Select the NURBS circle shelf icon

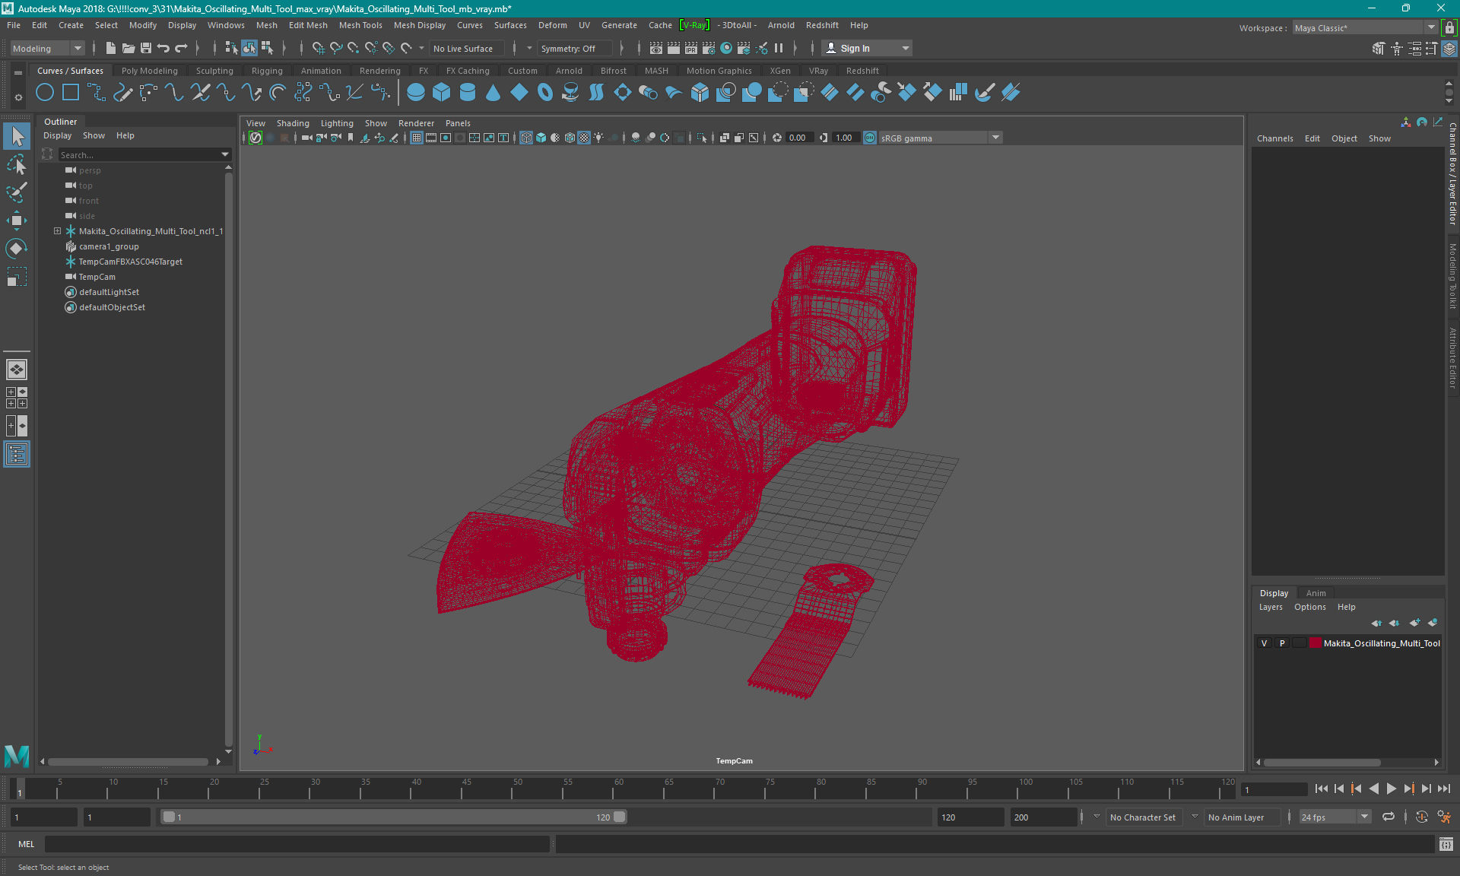coord(45,93)
